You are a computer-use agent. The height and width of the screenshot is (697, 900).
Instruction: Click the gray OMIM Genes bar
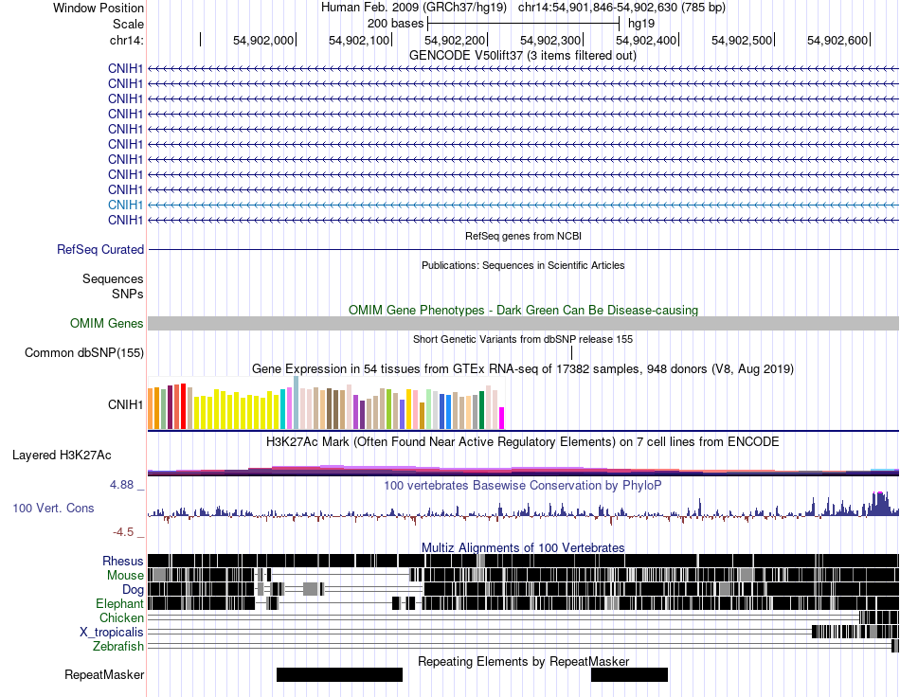(x=523, y=324)
